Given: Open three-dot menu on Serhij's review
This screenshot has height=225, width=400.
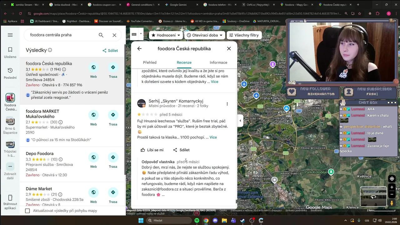Looking at the screenshot, I should [227, 104].
